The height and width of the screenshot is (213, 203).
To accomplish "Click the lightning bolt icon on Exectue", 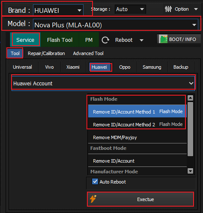I will (x=93, y=199).
